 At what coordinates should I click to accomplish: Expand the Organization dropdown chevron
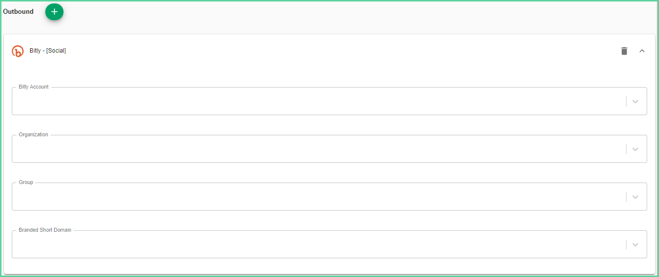point(635,149)
